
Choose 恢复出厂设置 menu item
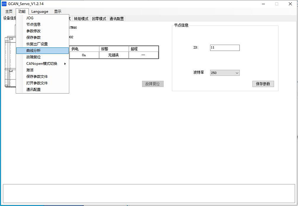coord(37,44)
